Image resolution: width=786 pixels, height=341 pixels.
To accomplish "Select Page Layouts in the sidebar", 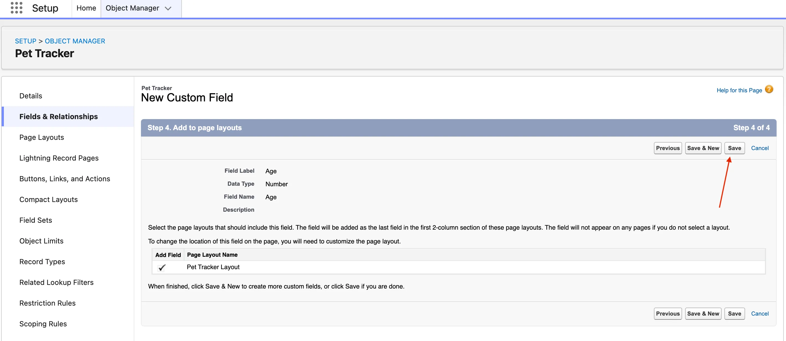I will point(41,137).
